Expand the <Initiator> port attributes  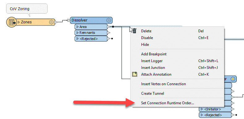[202, 109]
